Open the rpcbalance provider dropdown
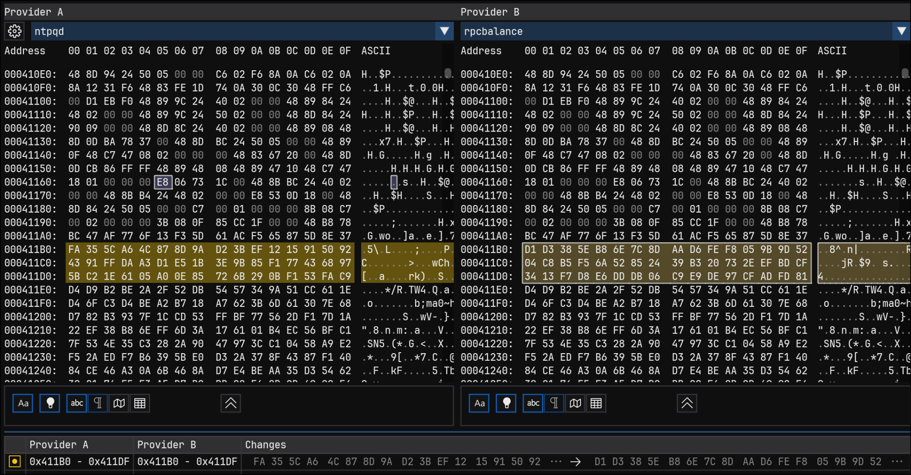 coord(901,31)
